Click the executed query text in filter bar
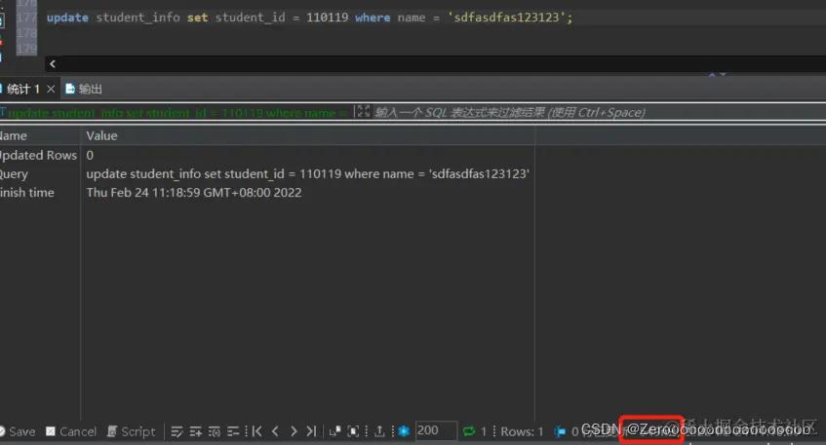This screenshot has height=445, width=826. pyautogui.click(x=177, y=113)
